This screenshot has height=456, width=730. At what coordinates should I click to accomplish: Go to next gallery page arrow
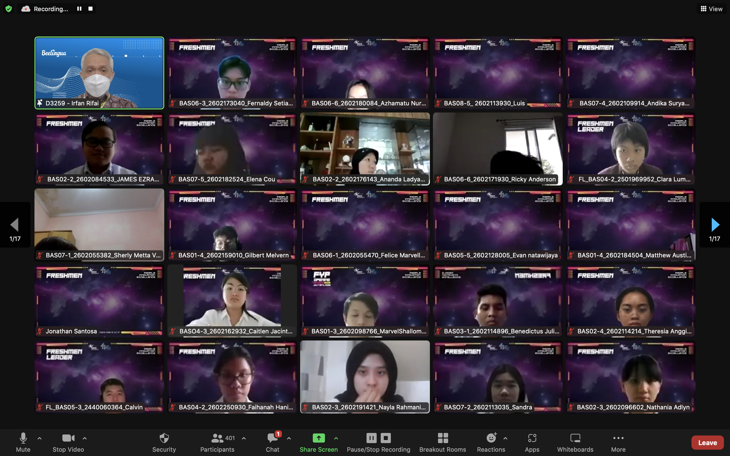715,225
